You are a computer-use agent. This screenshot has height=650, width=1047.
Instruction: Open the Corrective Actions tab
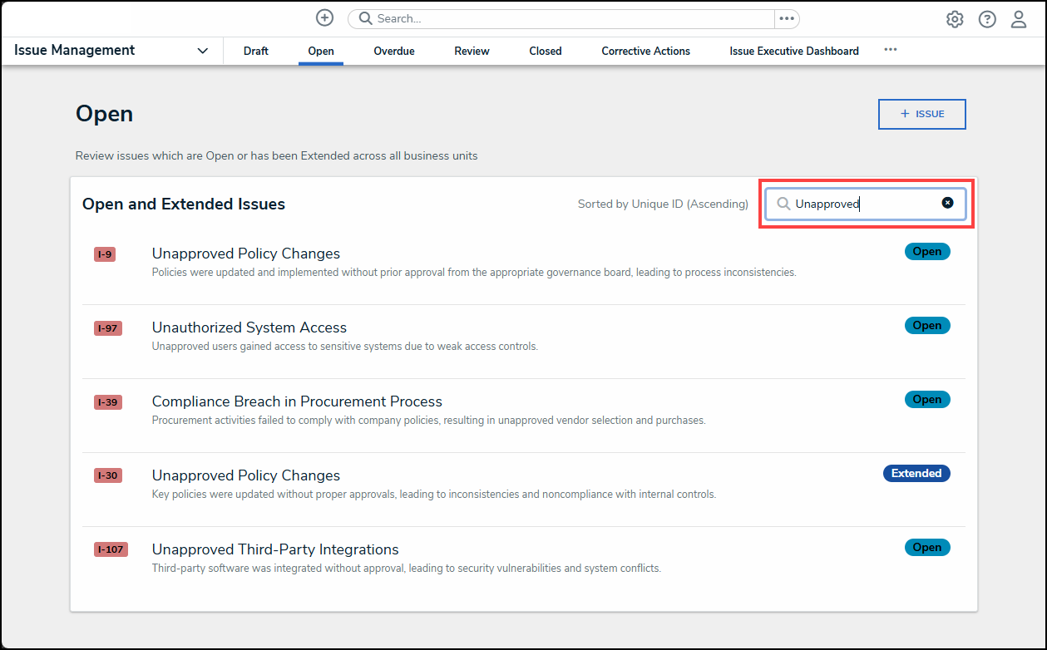coord(645,51)
